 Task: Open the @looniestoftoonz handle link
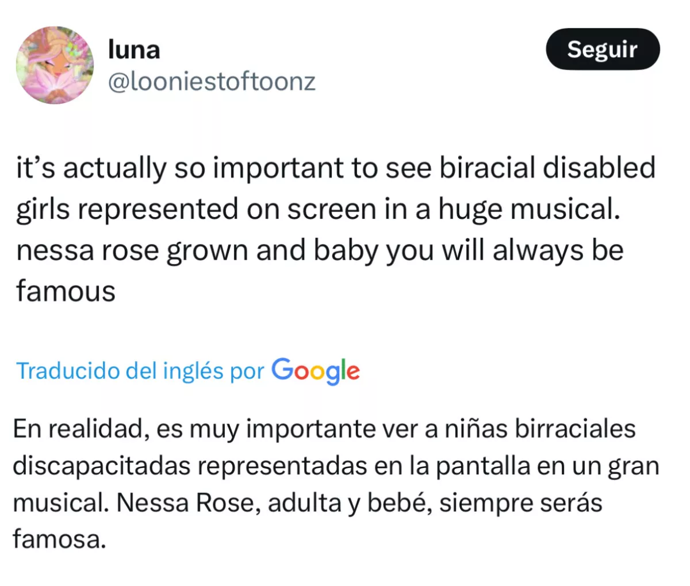click(212, 82)
